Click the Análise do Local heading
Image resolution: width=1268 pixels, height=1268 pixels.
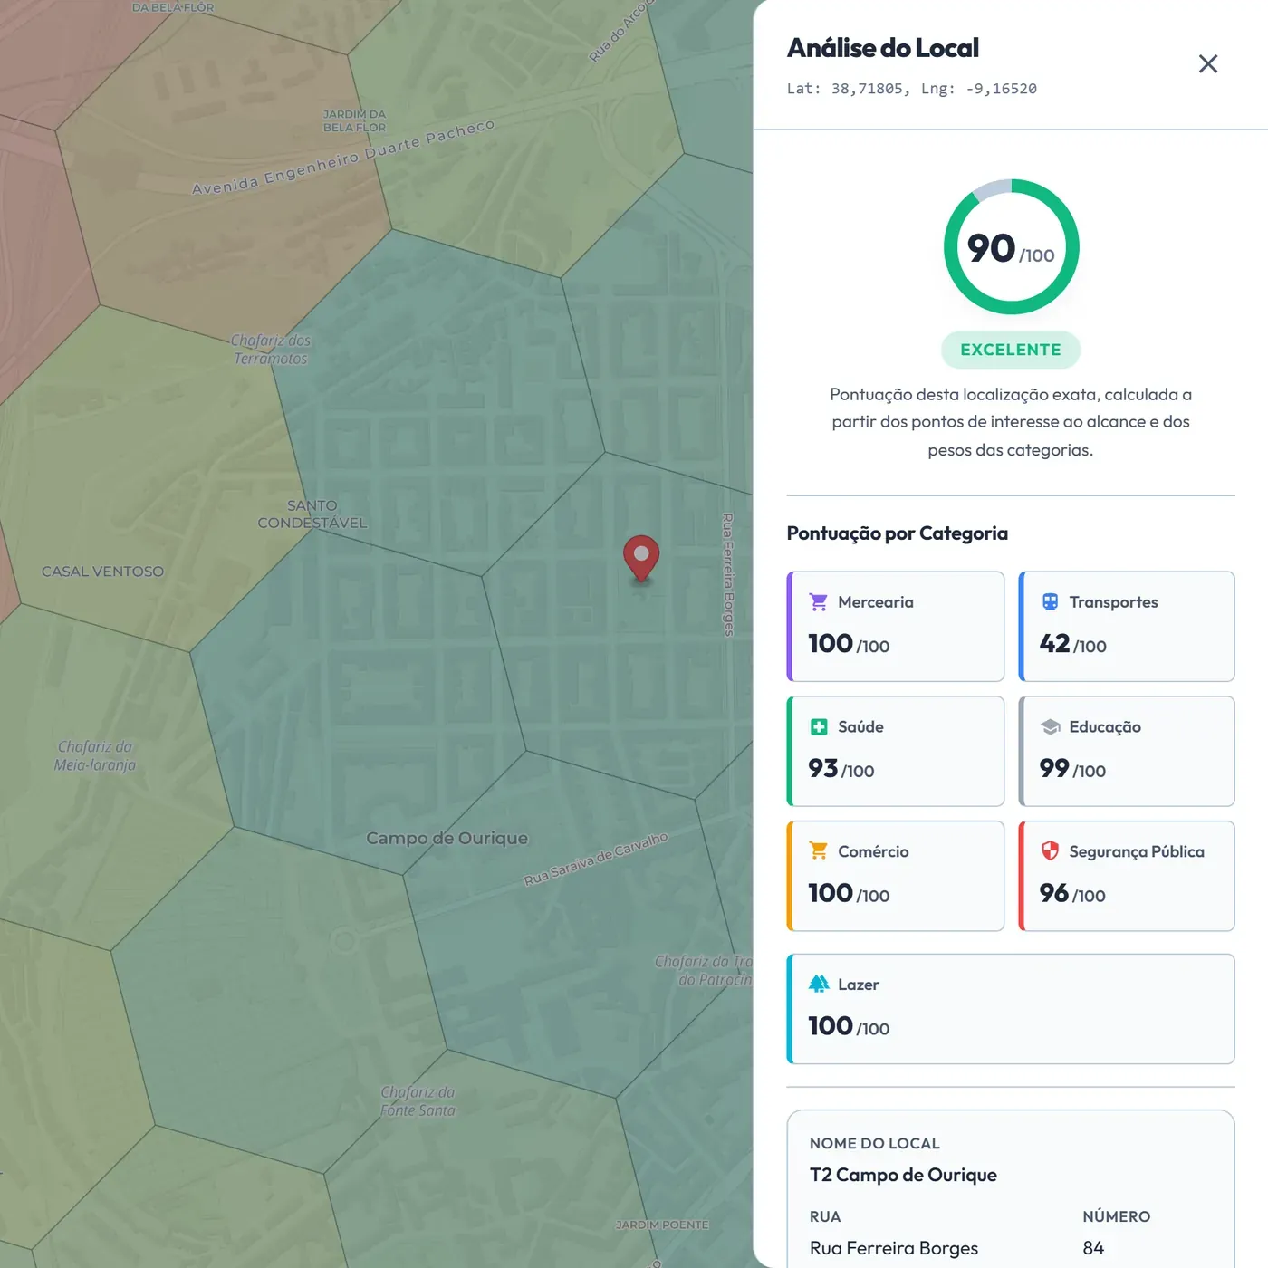pos(883,48)
